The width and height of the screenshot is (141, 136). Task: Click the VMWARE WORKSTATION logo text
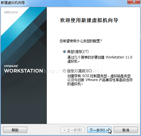tap(24, 69)
